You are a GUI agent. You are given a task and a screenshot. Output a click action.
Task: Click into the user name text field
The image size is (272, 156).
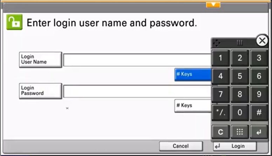click(137, 60)
